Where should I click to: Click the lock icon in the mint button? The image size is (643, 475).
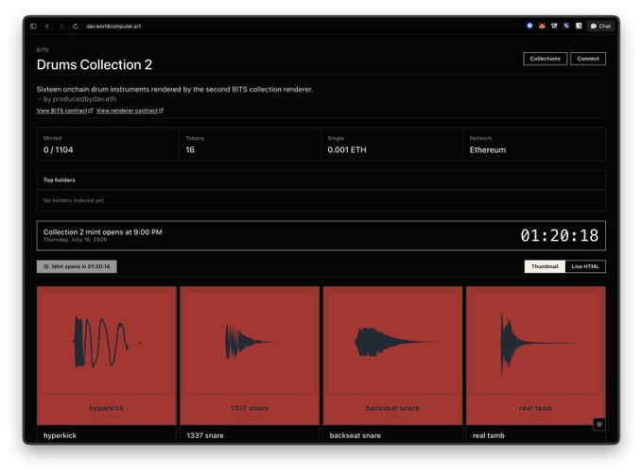(46, 266)
